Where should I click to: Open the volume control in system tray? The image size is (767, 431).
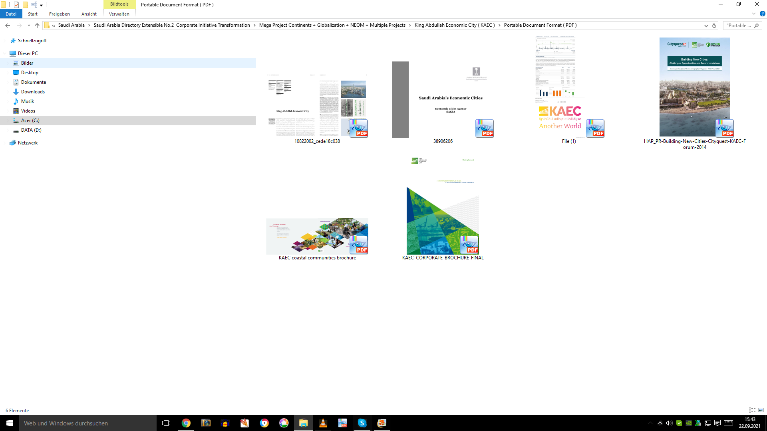click(x=670, y=423)
